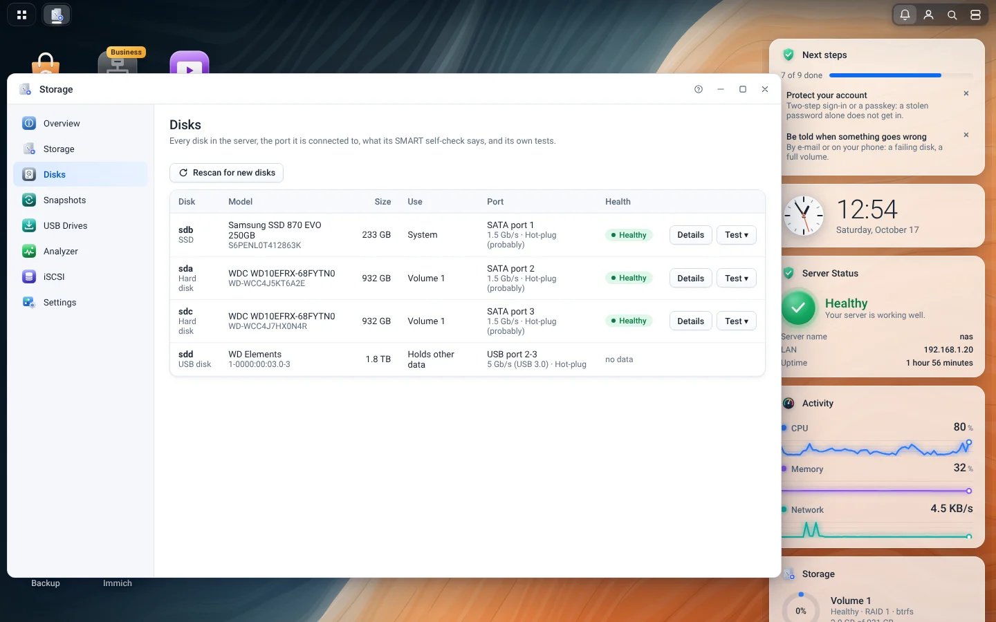Image resolution: width=996 pixels, height=622 pixels.
Task: Click the Backup desktop shortcut label
Action: click(x=46, y=583)
